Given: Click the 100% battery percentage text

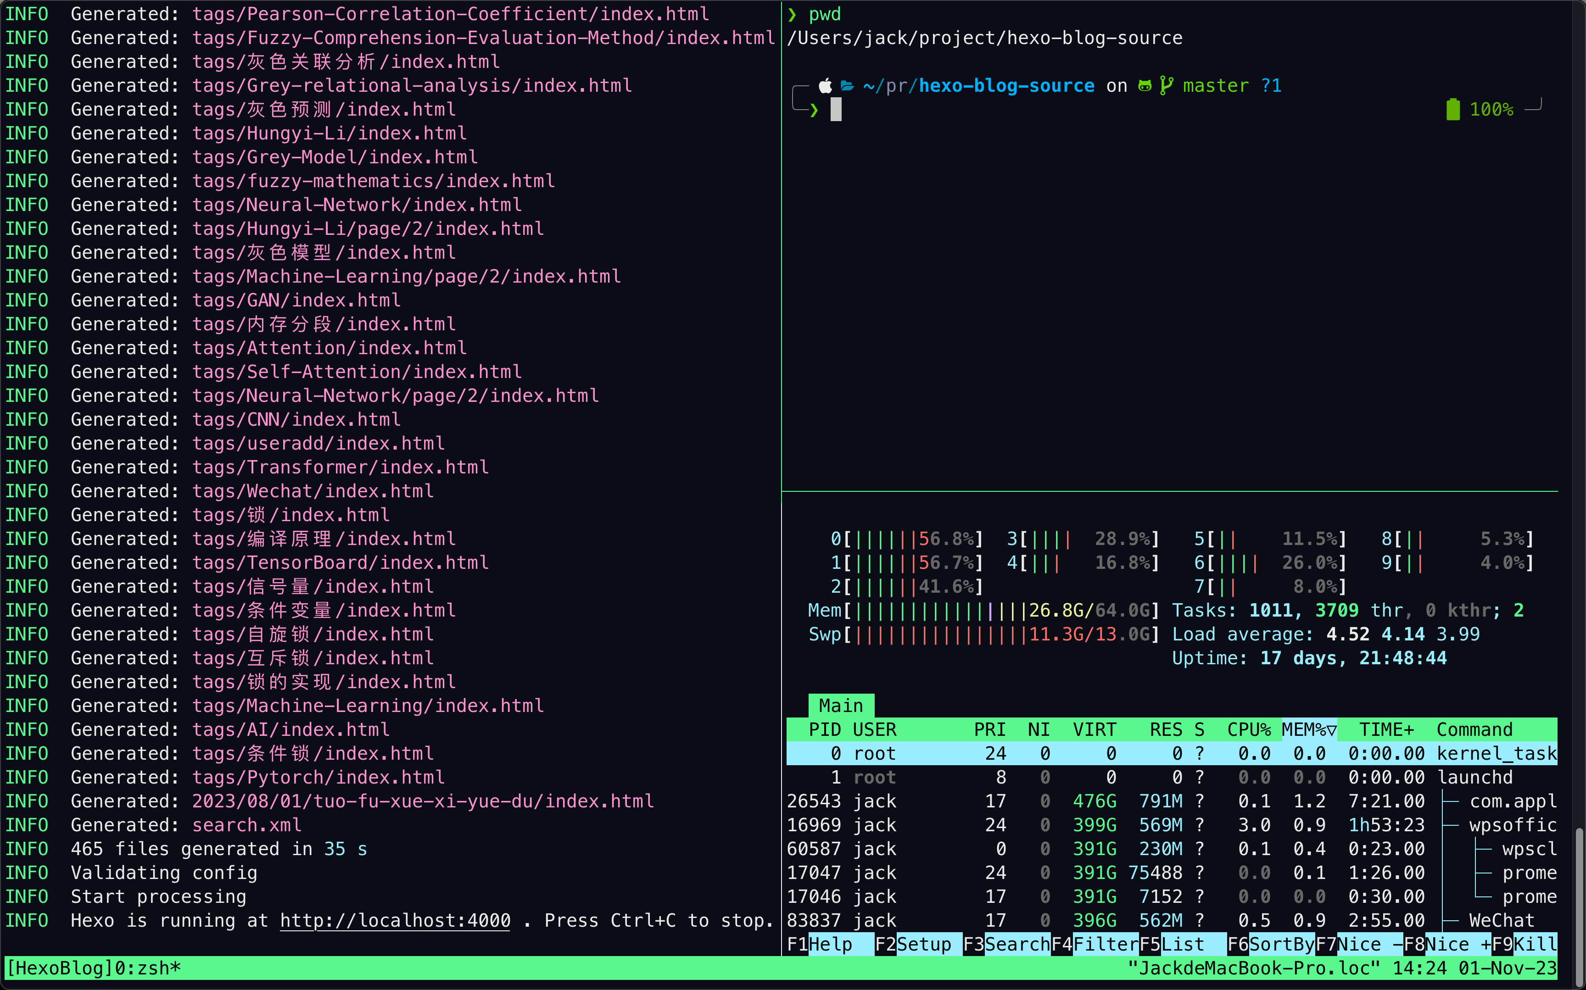Looking at the screenshot, I should tap(1492, 109).
